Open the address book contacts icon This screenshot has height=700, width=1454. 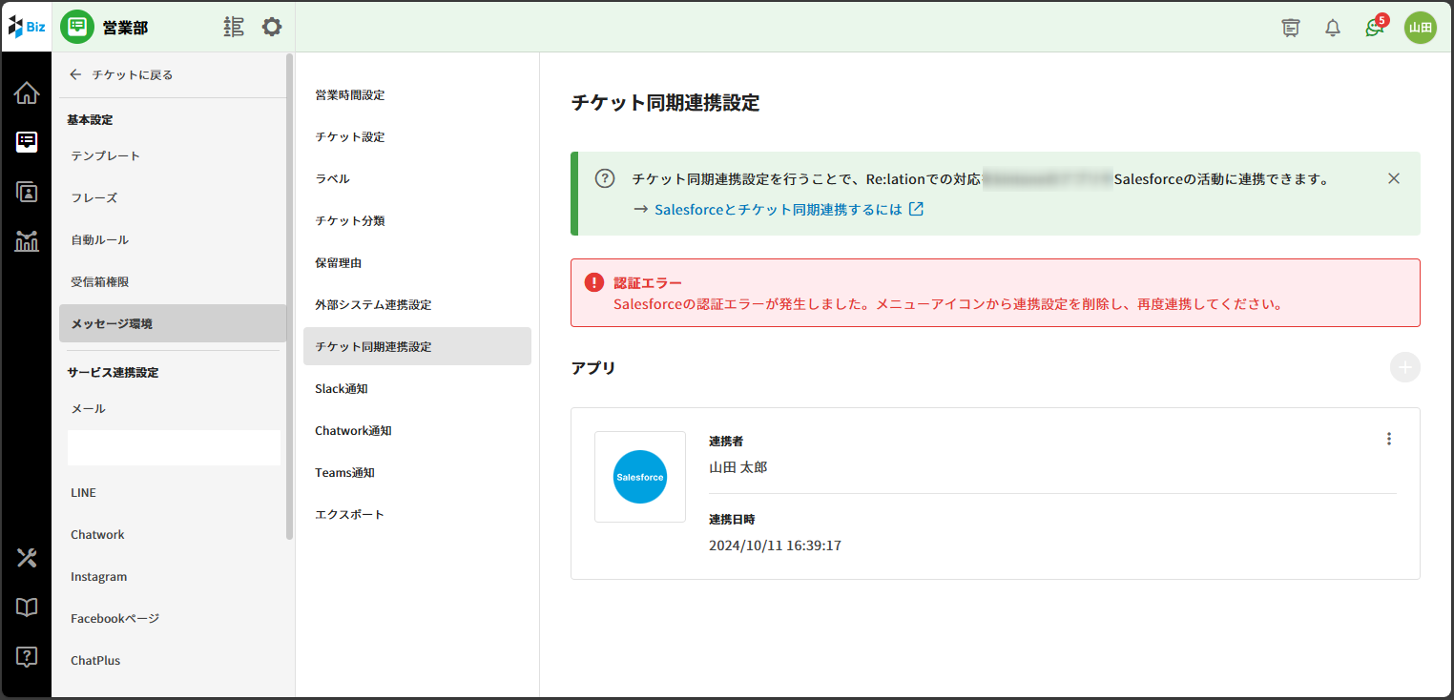click(27, 192)
